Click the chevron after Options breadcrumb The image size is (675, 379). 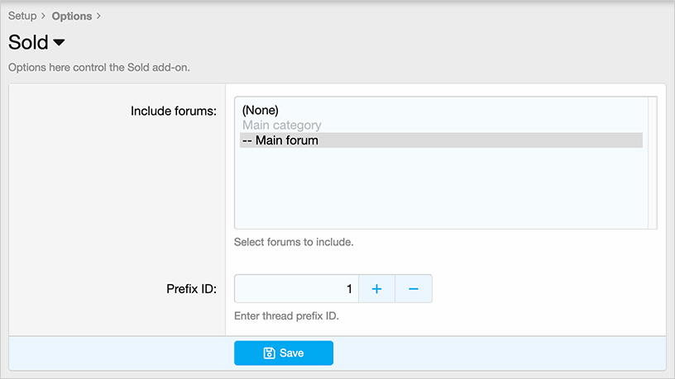pos(99,16)
